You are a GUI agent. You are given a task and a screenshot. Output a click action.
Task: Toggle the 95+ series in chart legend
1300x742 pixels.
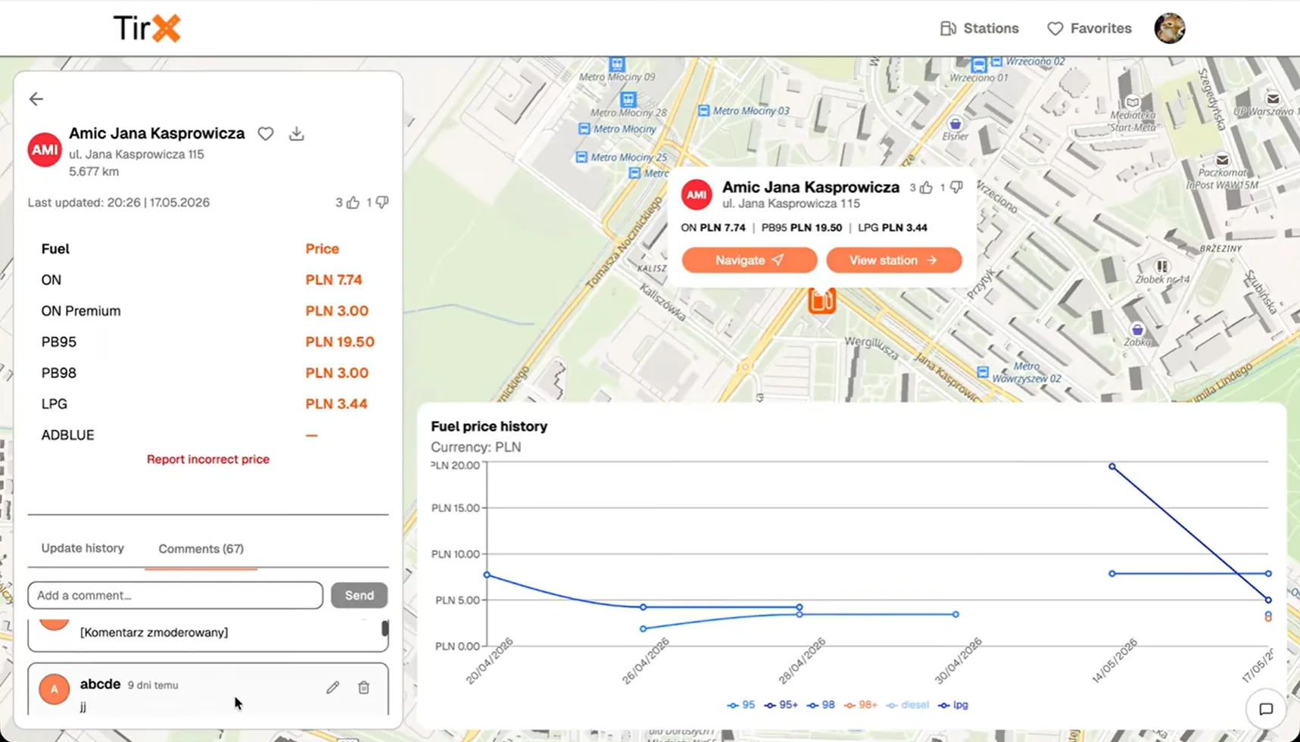point(781,705)
